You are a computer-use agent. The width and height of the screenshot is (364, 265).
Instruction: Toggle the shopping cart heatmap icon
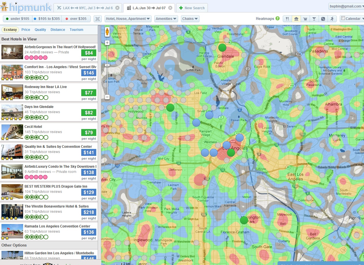pyautogui.click(x=305, y=19)
